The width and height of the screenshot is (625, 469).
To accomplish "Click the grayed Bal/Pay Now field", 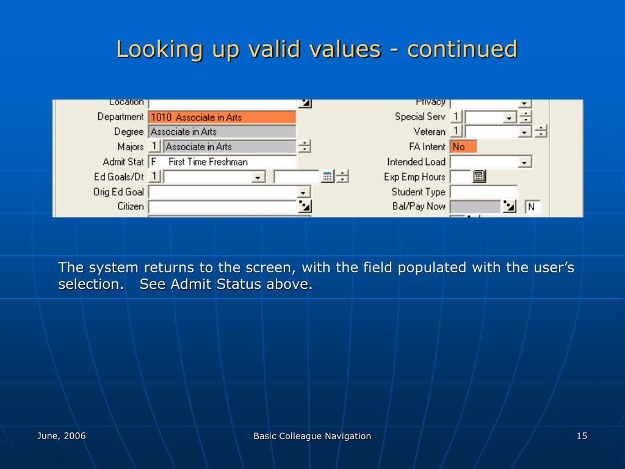I will click(475, 206).
